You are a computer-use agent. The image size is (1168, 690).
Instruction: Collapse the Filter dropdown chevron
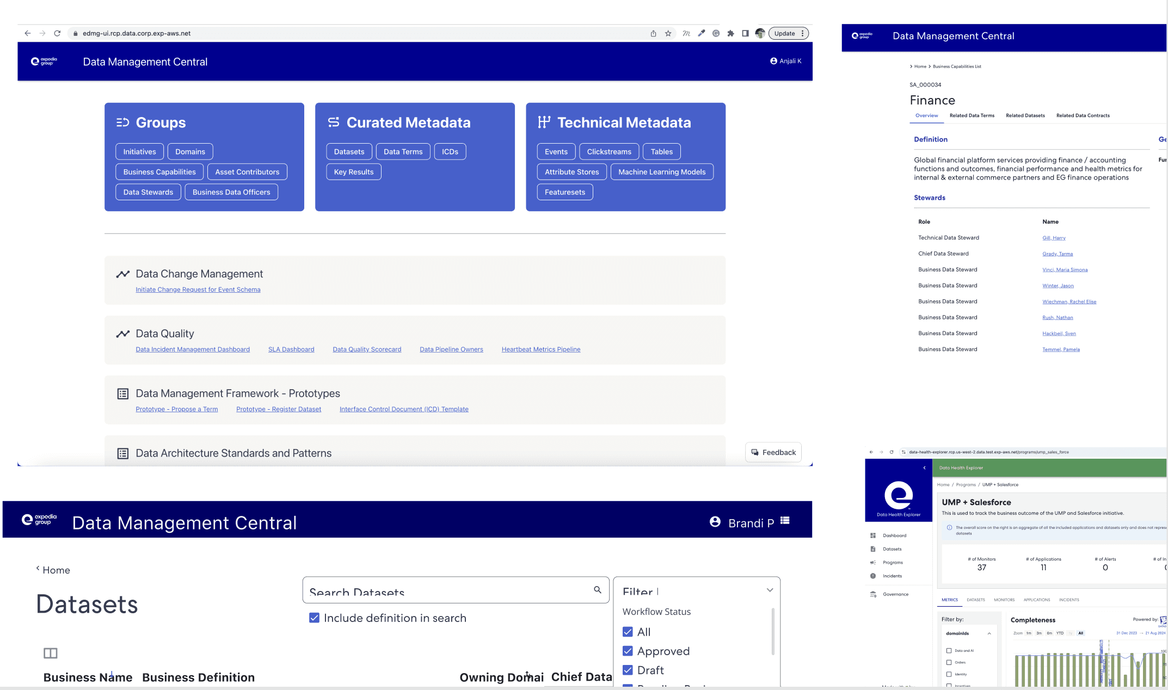tap(770, 590)
